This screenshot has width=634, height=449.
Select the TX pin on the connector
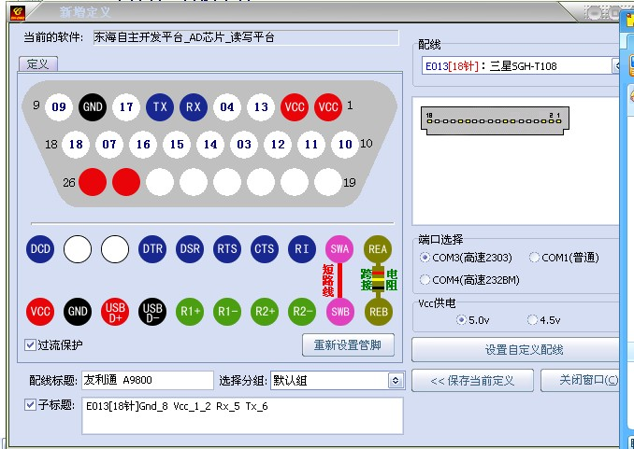point(160,107)
